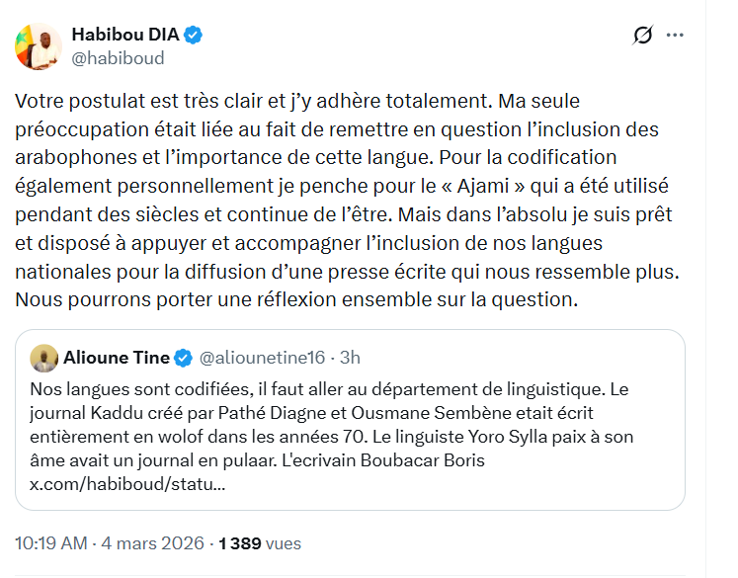
Task: Open the Habibou DIA display name link
Action: [124, 36]
